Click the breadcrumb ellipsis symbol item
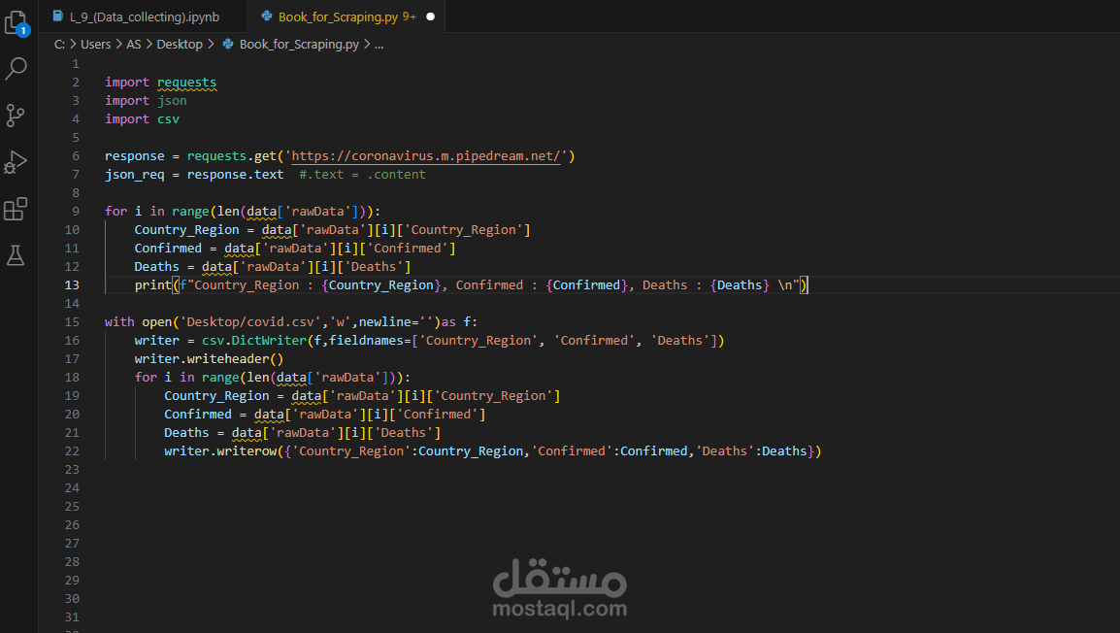Screen dimensions: 1120x633 point(379,45)
